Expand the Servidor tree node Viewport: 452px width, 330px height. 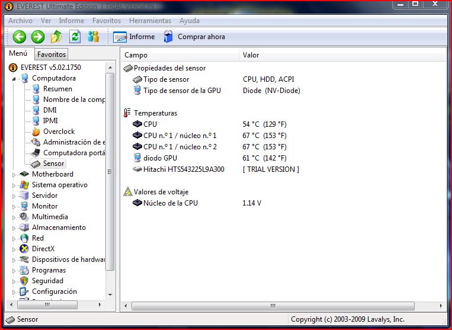pos(14,196)
